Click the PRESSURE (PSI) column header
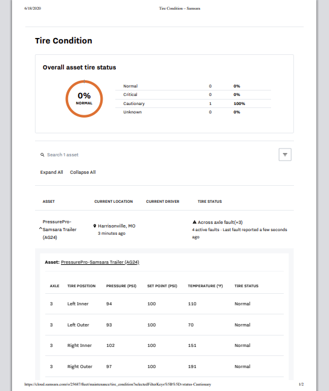The width and height of the screenshot is (329, 391). (x=121, y=286)
